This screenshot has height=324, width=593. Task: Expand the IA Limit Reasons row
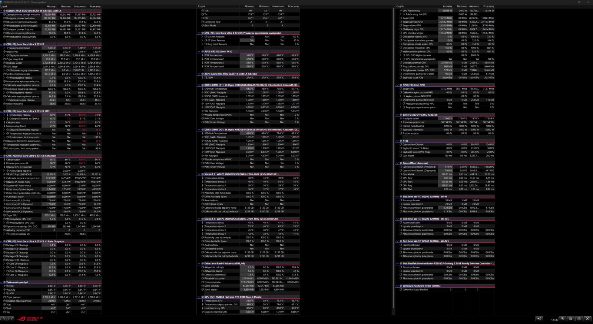pyautogui.click(x=202, y=37)
